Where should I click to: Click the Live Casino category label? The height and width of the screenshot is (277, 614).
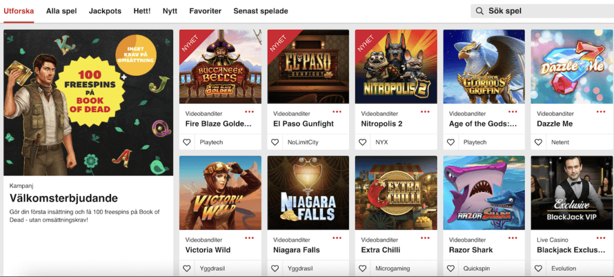click(552, 240)
